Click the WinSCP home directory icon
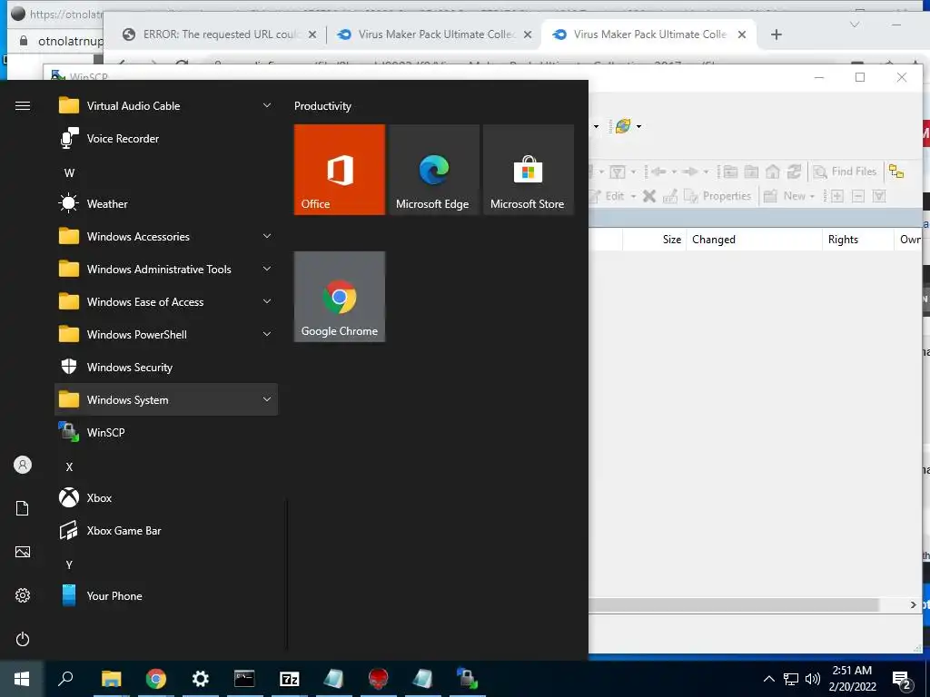Viewport: 930px width, 697px height. coord(772,172)
